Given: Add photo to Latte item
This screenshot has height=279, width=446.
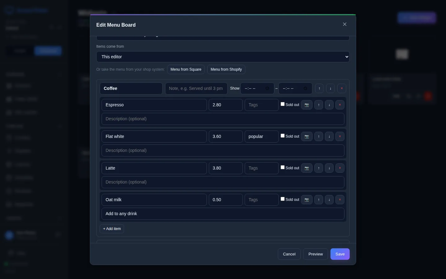Looking at the screenshot, I should point(307,168).
